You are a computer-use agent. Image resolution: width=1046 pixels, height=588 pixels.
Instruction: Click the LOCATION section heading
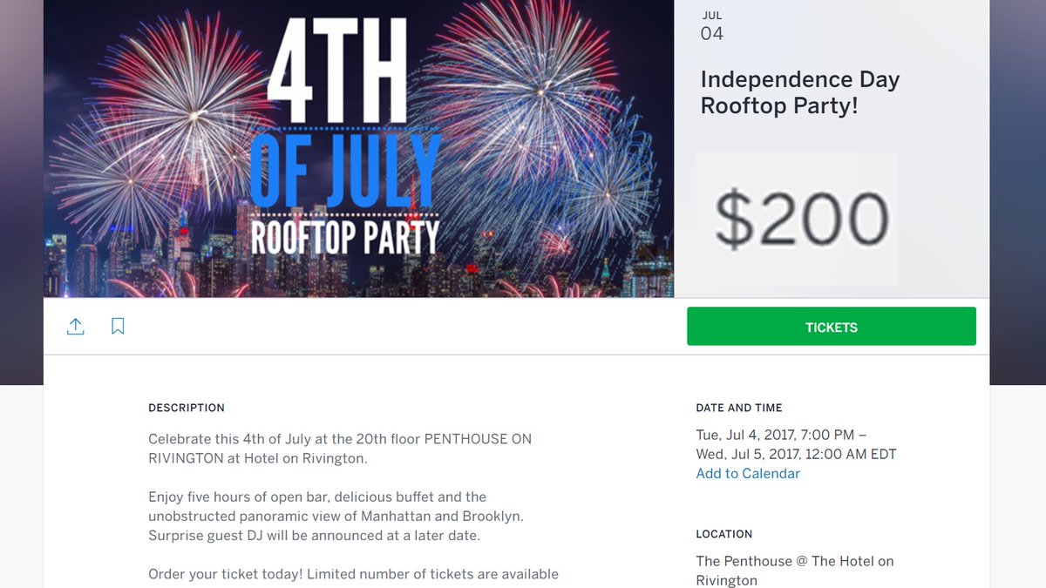[723, 534]
